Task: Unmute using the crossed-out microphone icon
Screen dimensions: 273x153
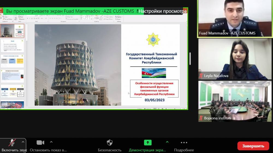Action: pos(12,143)
